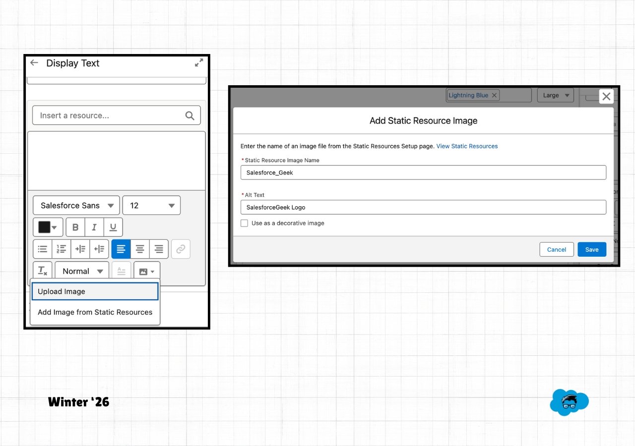Toggle bold formatting
Screen dimensions: 635x446
click(75, 227)
